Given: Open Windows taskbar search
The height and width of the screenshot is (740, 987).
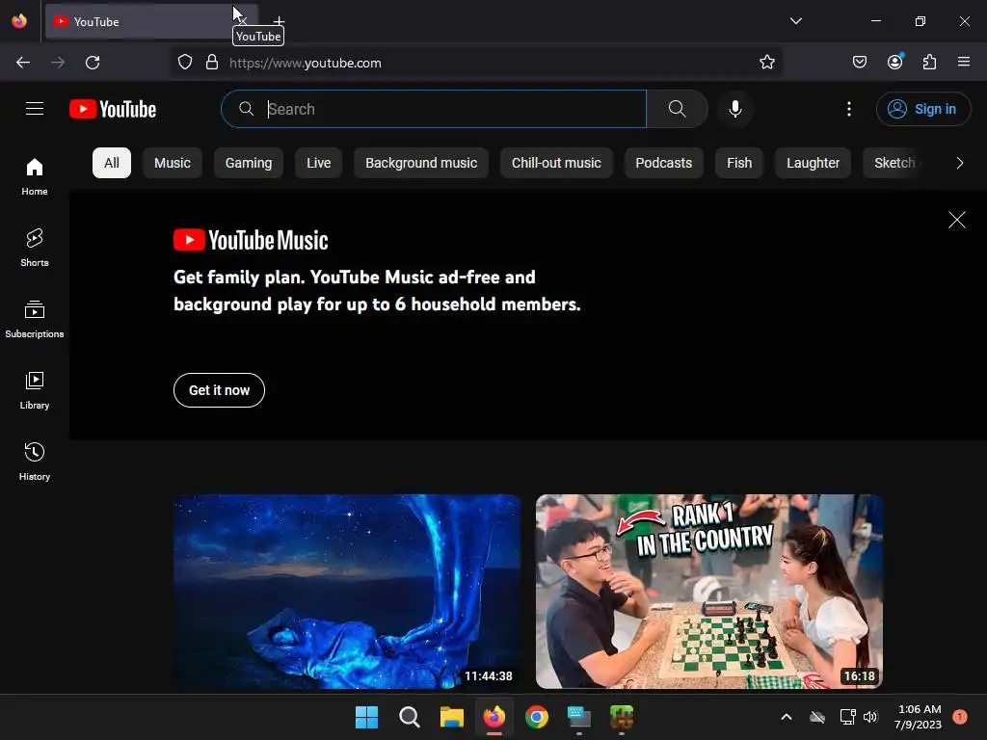Looking at the screenshot, I should [x=409, y=717].
